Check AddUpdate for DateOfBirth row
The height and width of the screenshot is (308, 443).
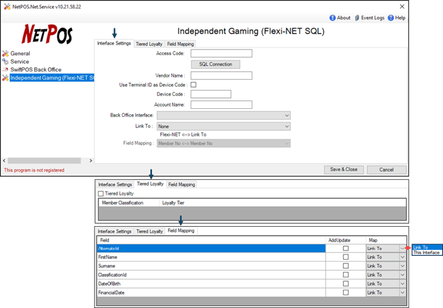(346, 284)
